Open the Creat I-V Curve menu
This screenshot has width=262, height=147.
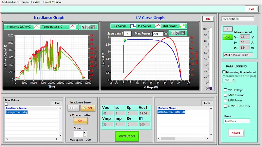pyautogui.click(x=52, y=2)
